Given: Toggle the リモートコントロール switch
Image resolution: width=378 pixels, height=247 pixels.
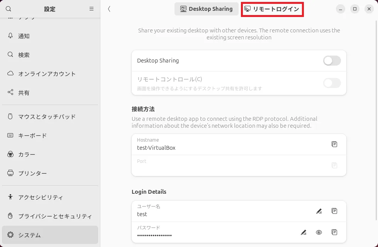Looking at the screenshot, I should point(332,83).
